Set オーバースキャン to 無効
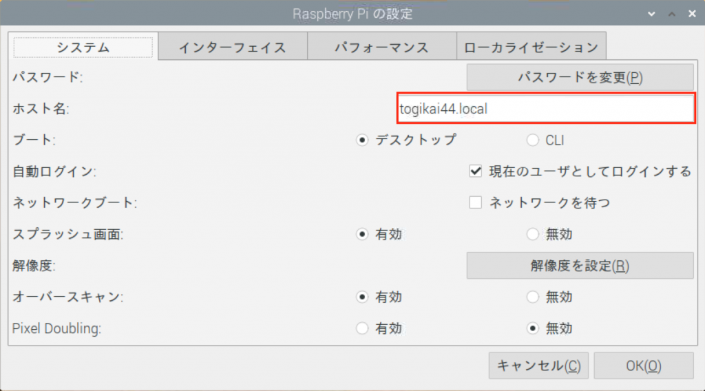The width and height of the screenshot is (705, 391). 532,297
